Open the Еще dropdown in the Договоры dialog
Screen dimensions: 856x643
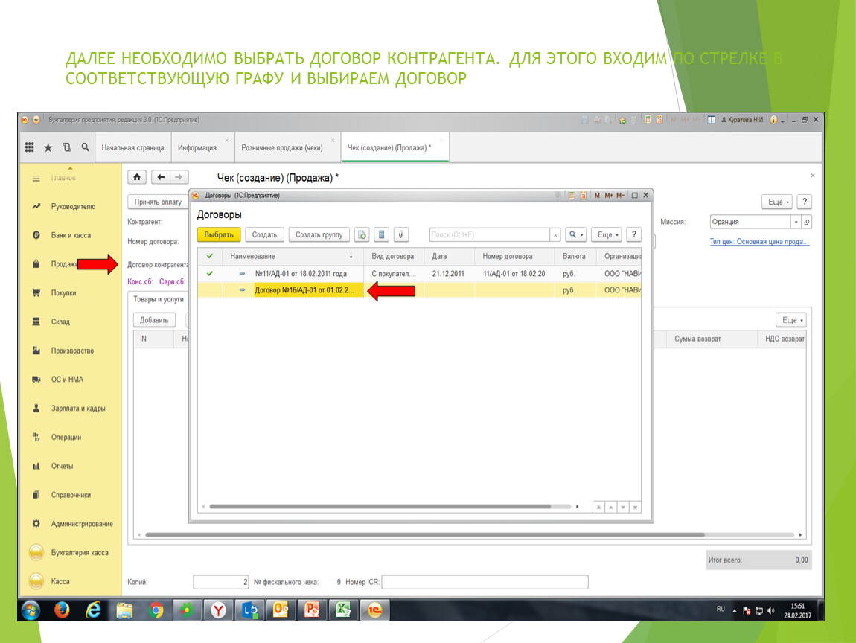point(607,234)
